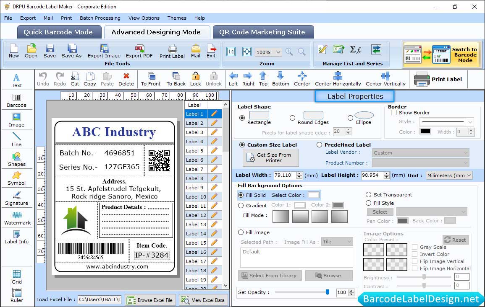The image size is (485, 307).
Task: Align object Center Vertically
Action: [x=385, y=79]
